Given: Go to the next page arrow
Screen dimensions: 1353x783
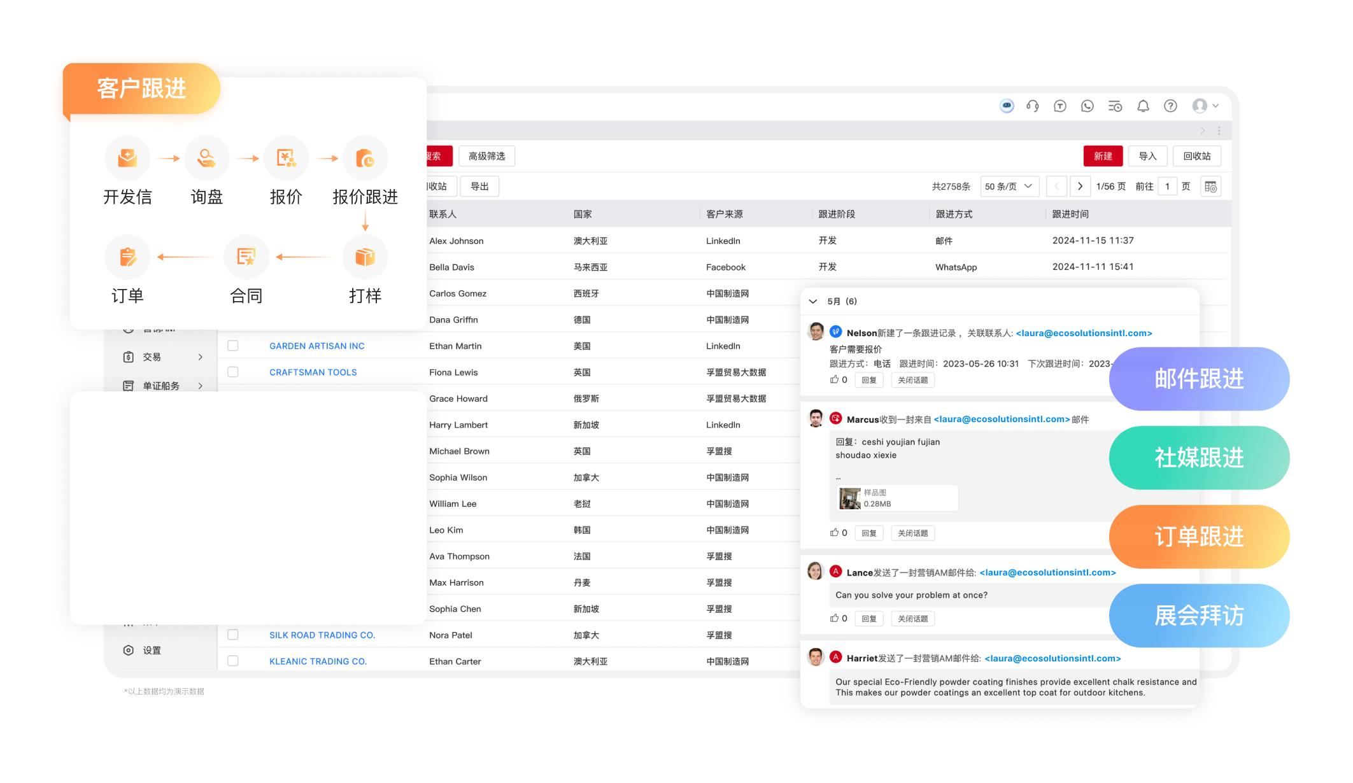Looking at the screenshot, I should (1080, 187).
